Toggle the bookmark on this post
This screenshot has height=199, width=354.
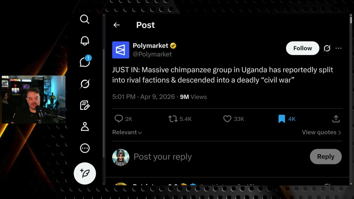coord(282,119)
